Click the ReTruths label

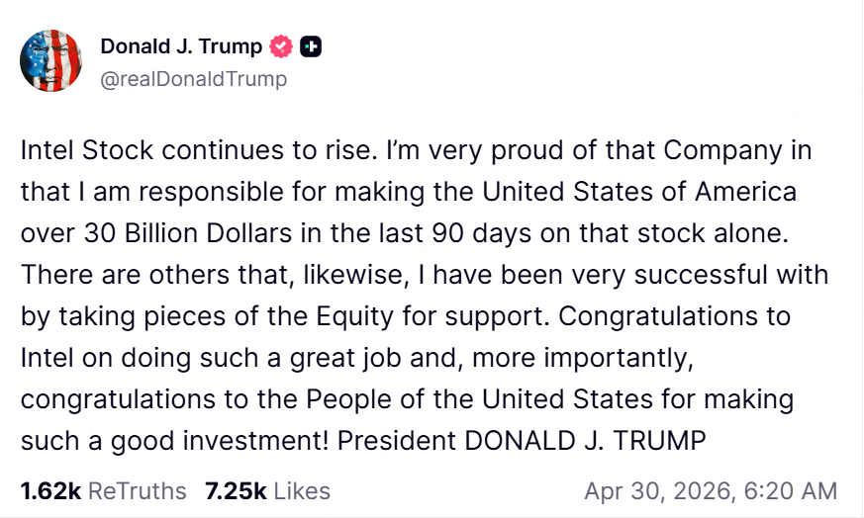[137, 490]
